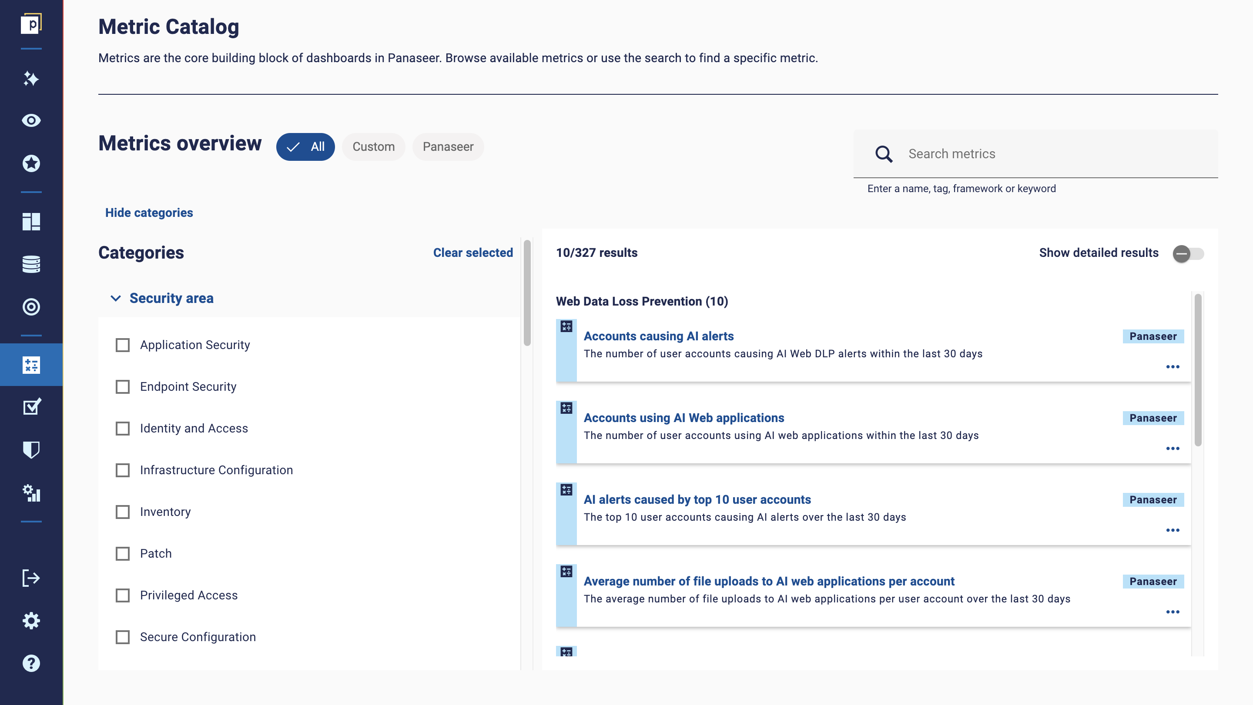Open the Panaseer logo home
This screenshot has height=705, width=1253.
(31, 23)
